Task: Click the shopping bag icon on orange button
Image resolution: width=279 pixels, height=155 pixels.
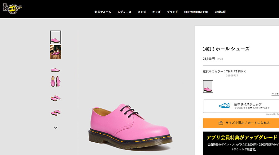Action: click(221, 123)
